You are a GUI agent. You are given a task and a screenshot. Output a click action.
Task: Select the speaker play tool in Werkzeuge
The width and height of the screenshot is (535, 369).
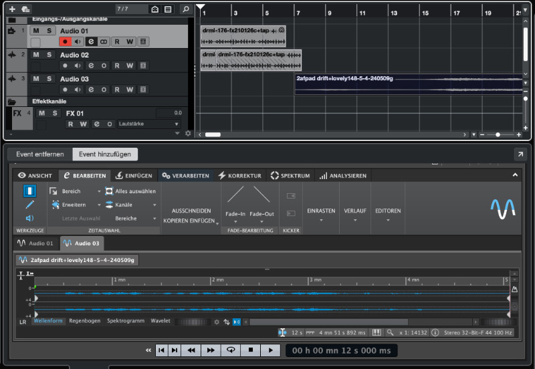coord(29,219)
